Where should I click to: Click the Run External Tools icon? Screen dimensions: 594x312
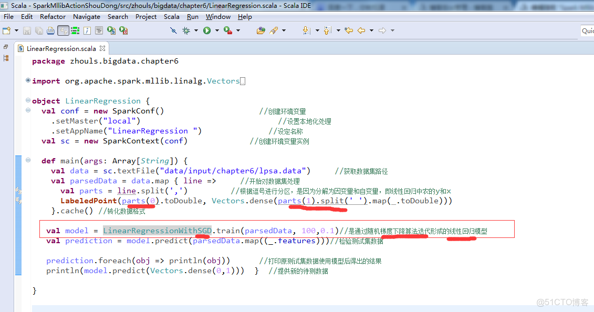(x=228, y=30)
